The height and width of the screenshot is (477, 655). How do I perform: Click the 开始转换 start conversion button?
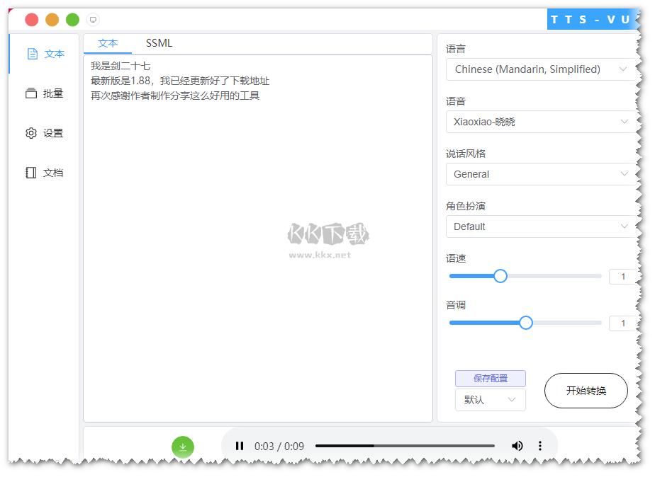pos(586,391)
